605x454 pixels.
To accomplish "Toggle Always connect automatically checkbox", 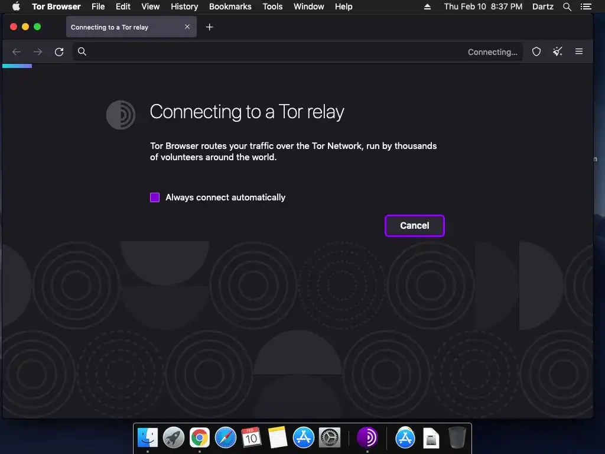I will tap(155, 197).
